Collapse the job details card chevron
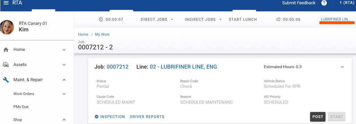Screen dimensions: 356x124 342,67
